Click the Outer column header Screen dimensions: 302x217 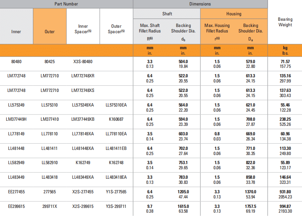tap(50, 32)
